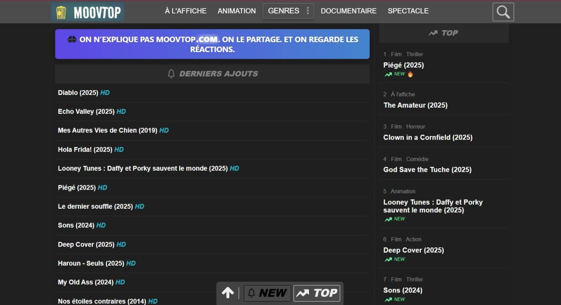Click the MOOVTOP popcorn logo
This screenshot has height=305, width=561.
[x=88, y=12]
